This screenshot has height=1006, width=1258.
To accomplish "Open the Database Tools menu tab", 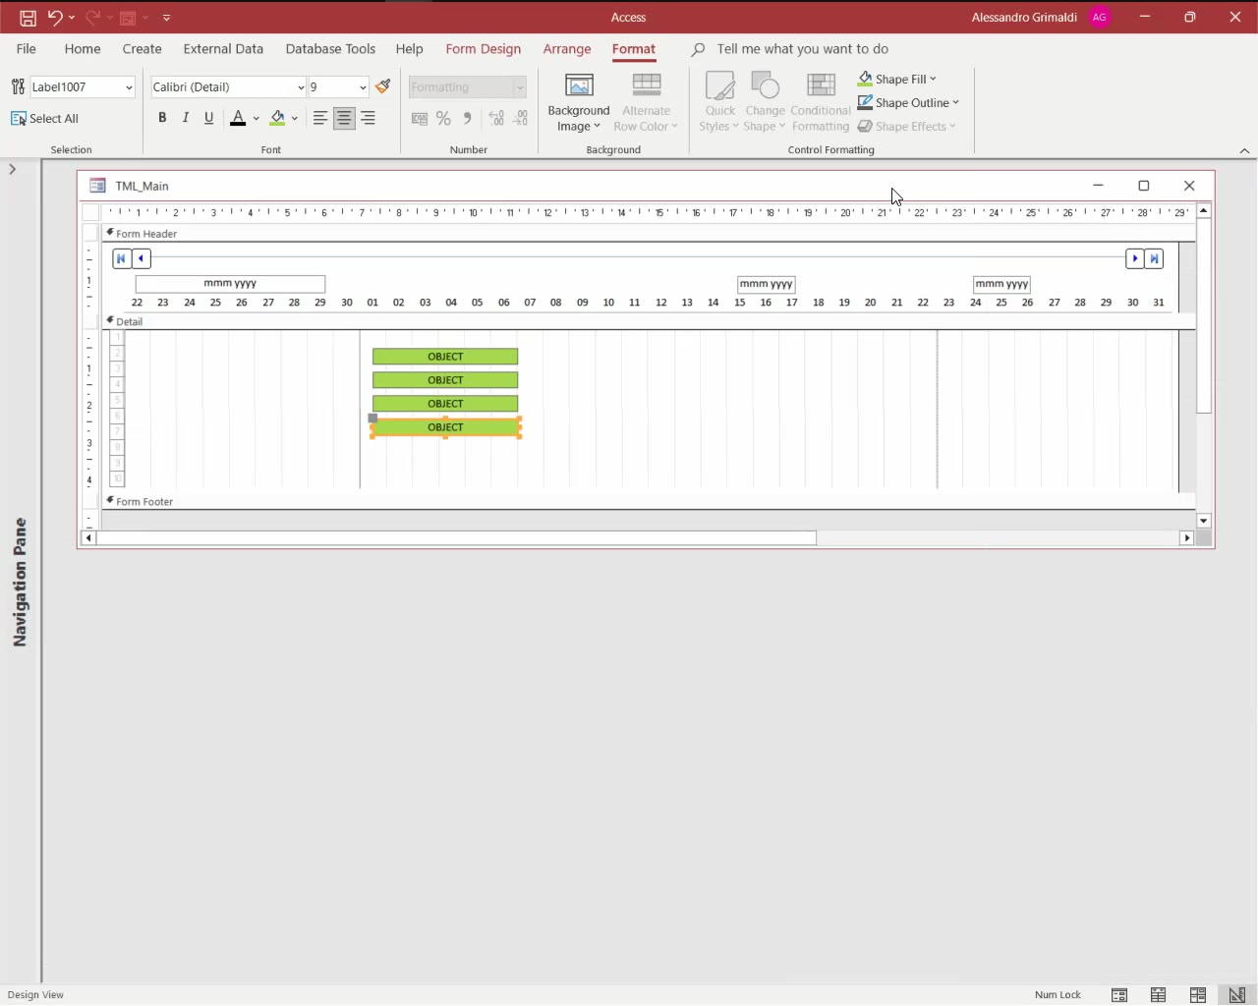I will (x=330, y=49).
